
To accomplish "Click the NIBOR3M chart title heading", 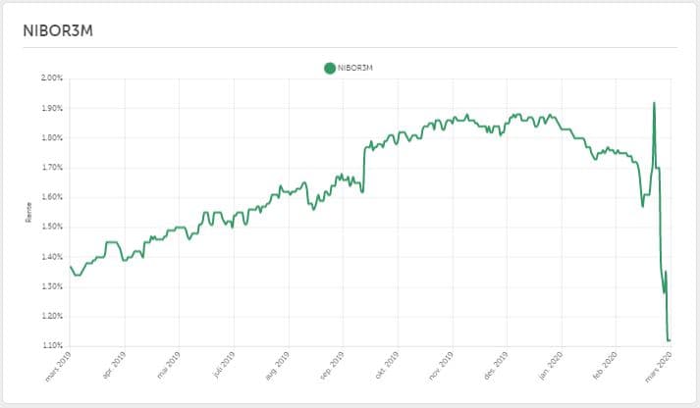I will (x=57, y=30).
